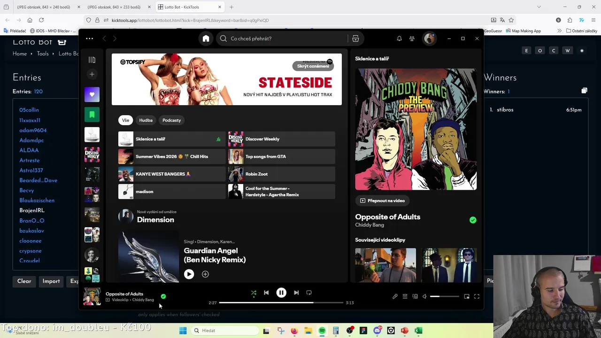Reload the KickTools page
This screenshot has height=338, width=601.
[41, 20]
